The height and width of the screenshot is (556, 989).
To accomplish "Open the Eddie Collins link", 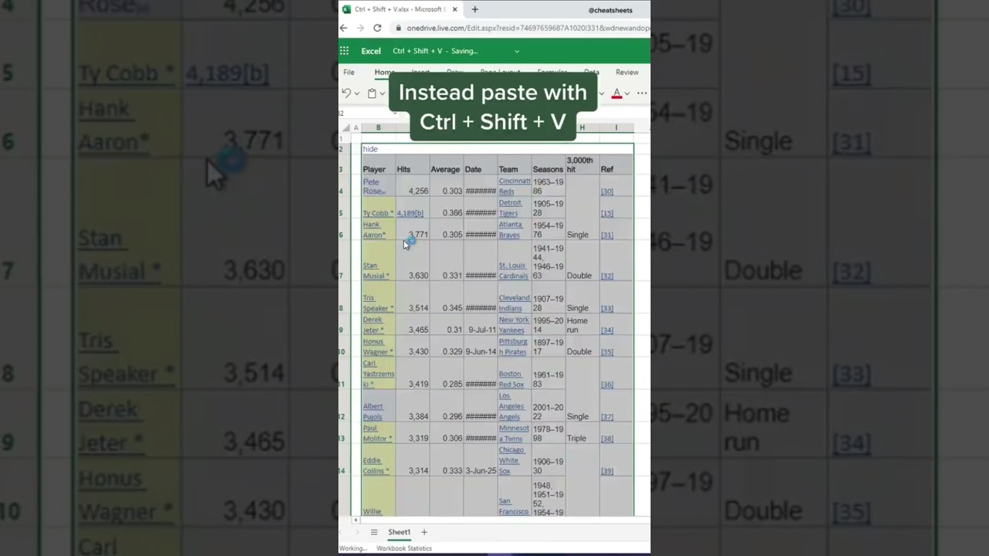I will click(376, 466).
